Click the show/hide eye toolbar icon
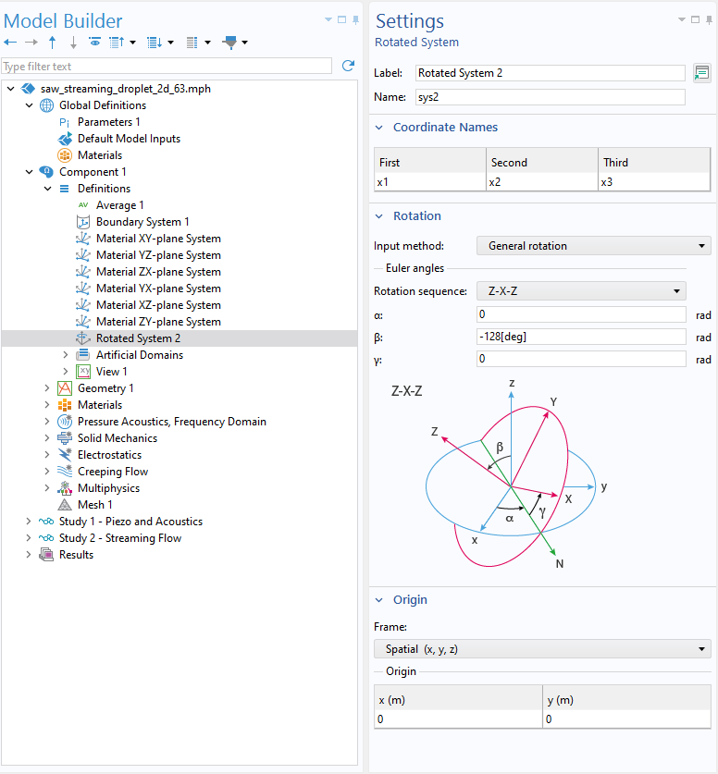This screenshot has width=718, height=774. pyautogui.click(x=94, y=43)
